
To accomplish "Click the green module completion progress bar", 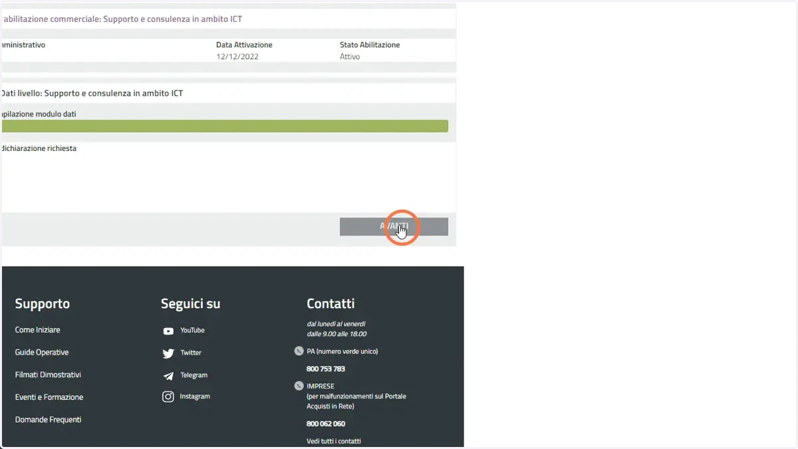I will click(225, 126).
